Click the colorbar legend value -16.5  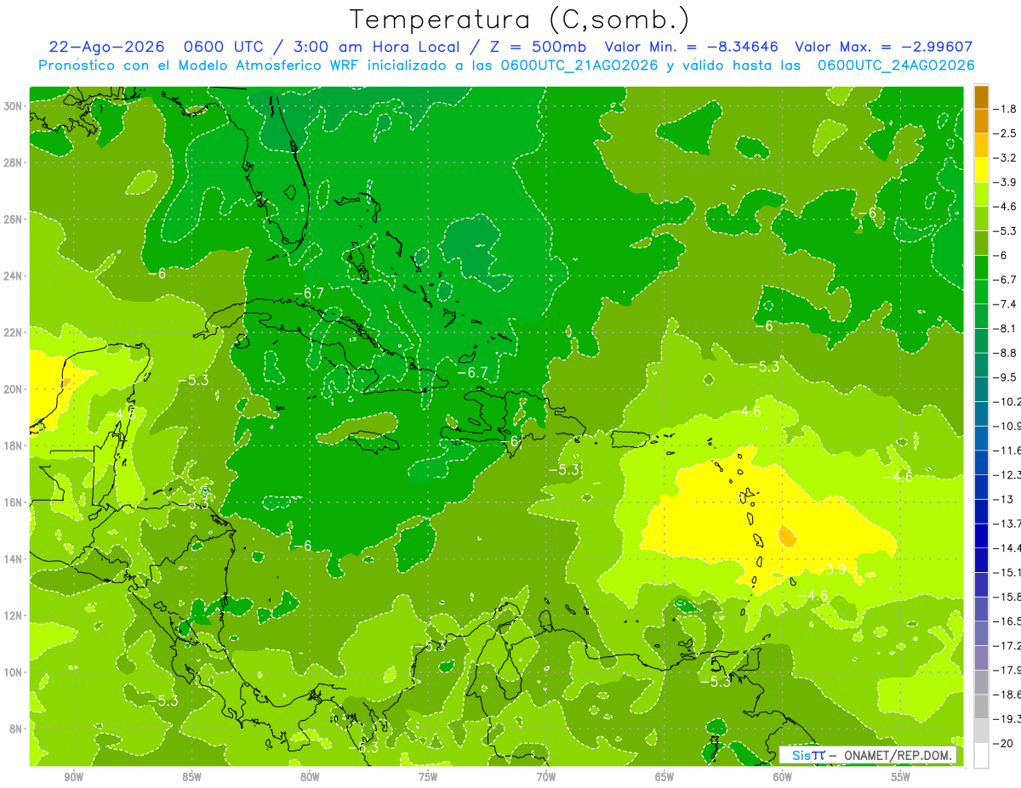[x=1007, y=621]
